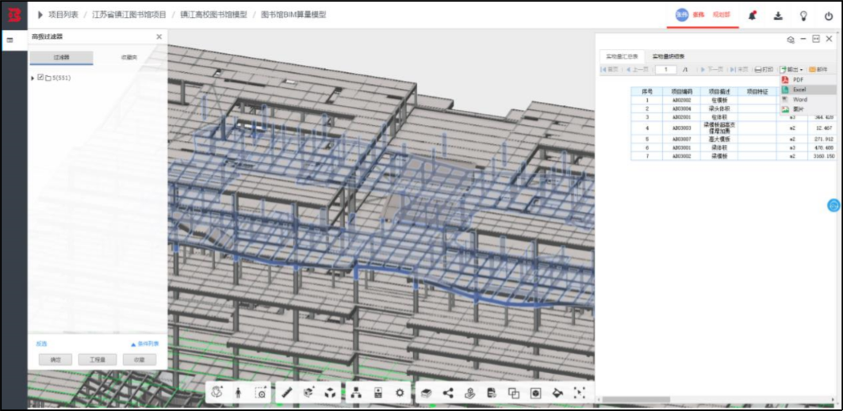Open 镇江高校图书馆模型 breadcrumb link
Screen dimensions: 843x411
213,14
